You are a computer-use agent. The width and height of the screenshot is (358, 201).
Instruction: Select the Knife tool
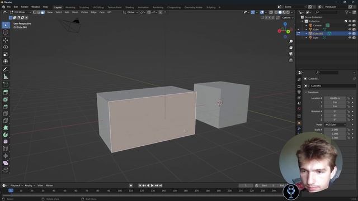(6, 121)
